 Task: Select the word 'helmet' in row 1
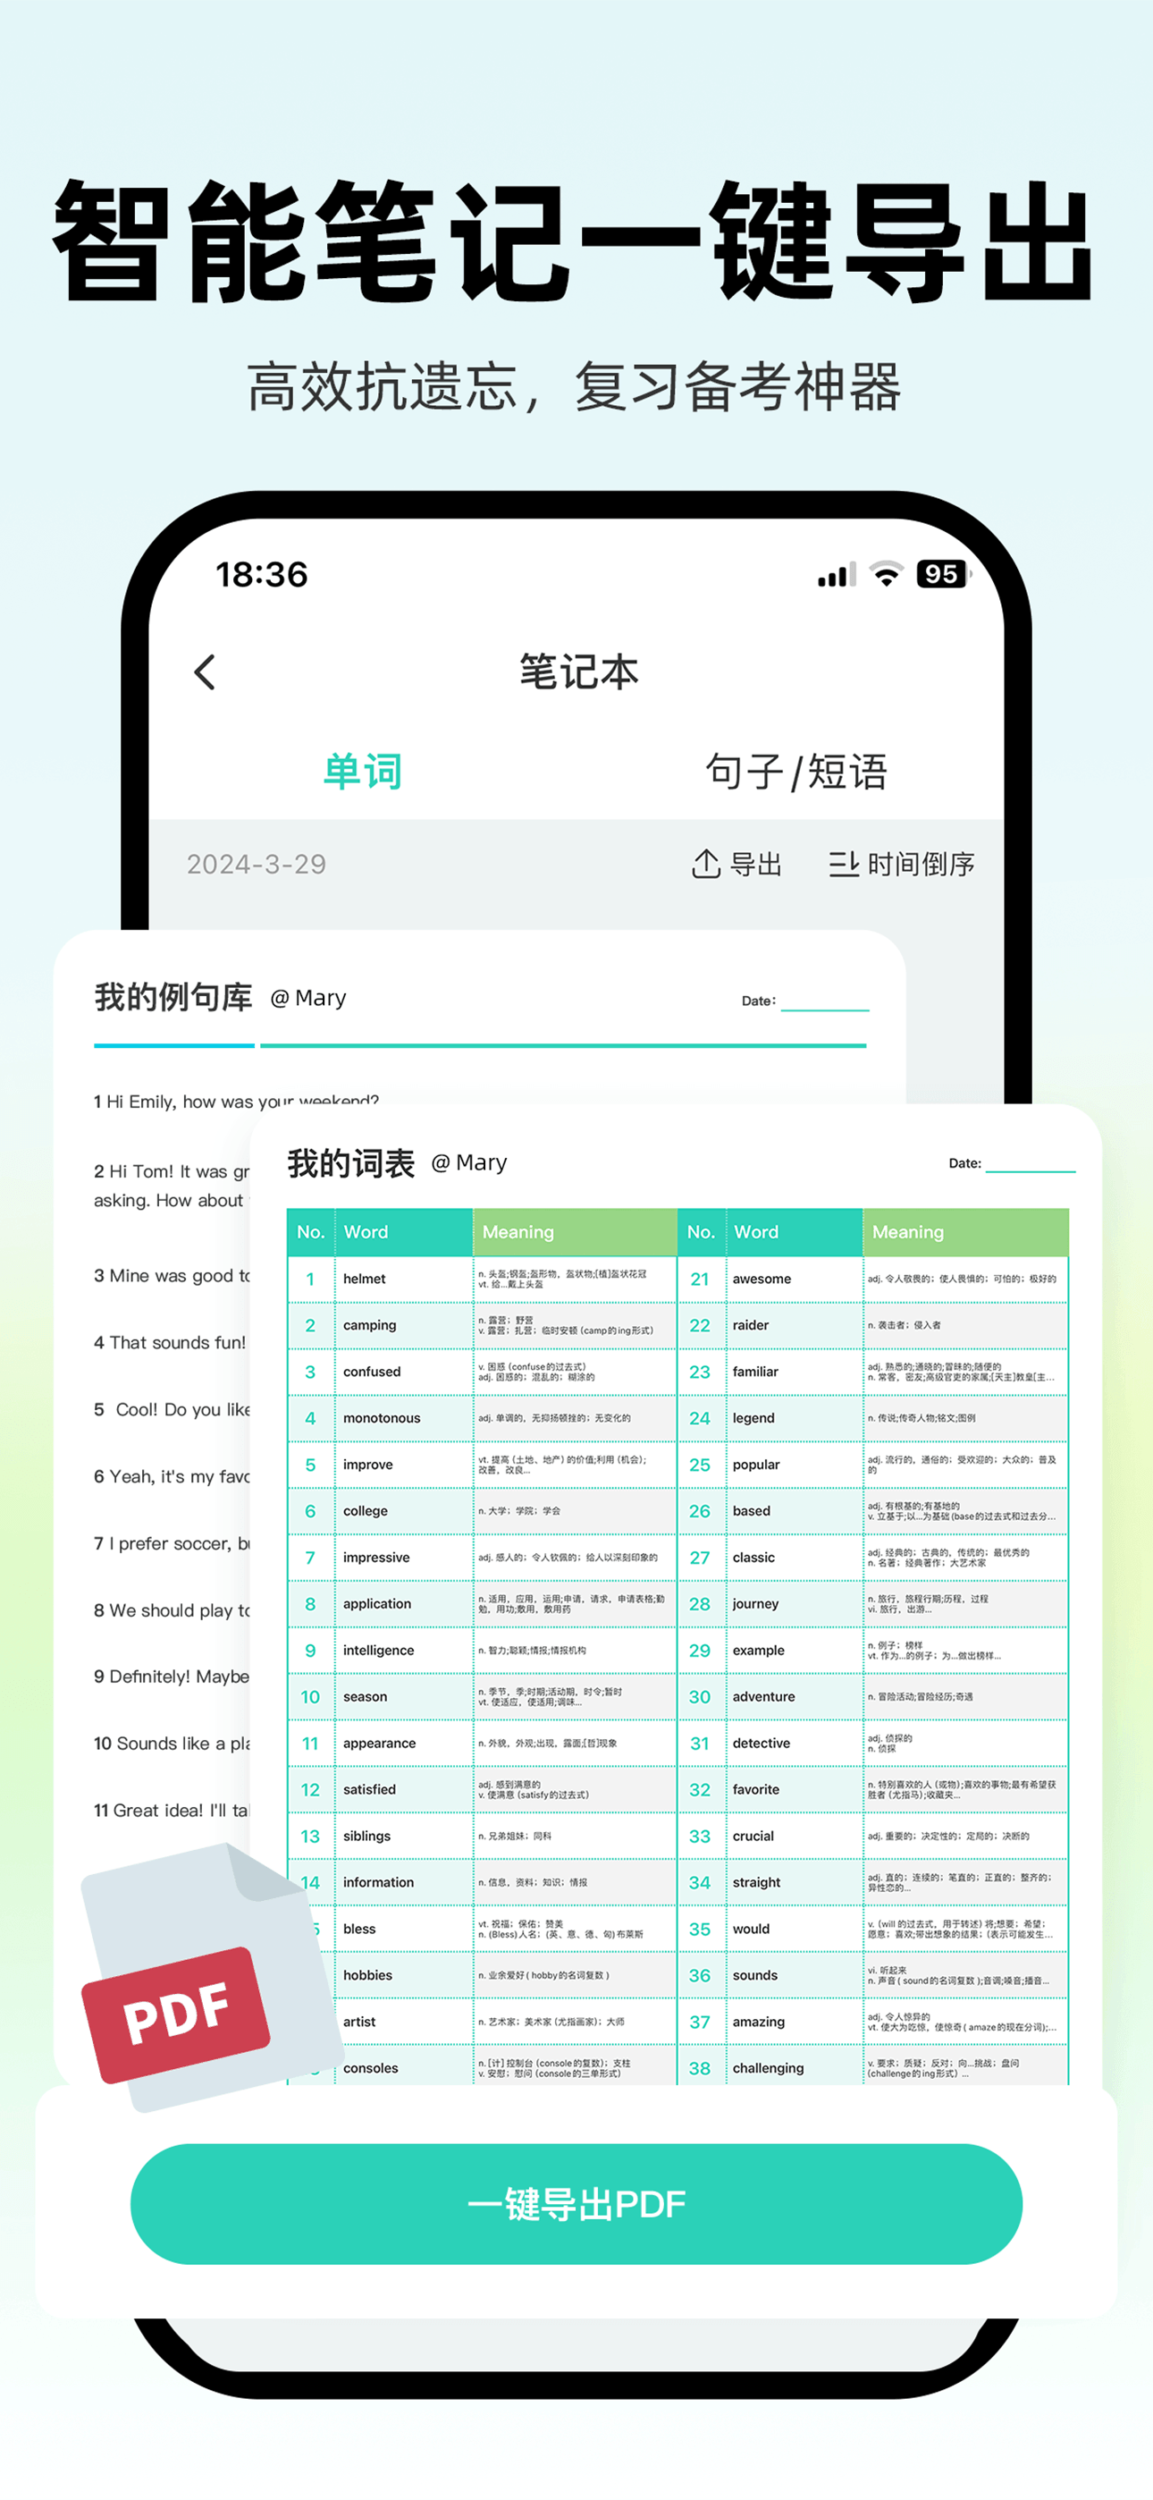coord(364,1278)
